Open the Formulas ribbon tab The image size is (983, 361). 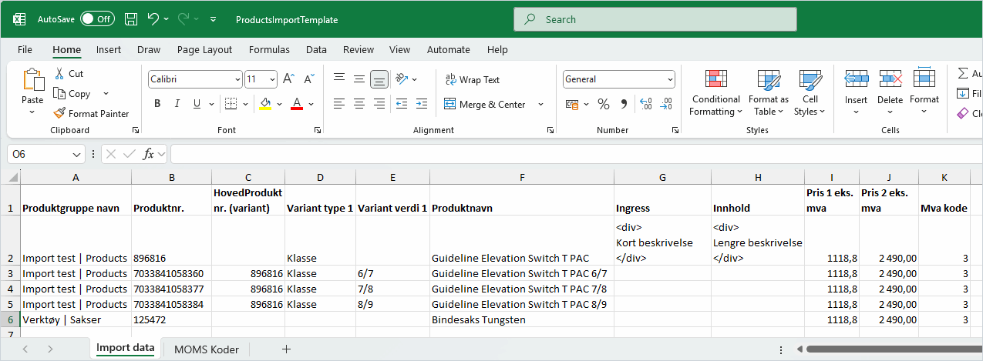pyautogui.click(x=269, y=49)
